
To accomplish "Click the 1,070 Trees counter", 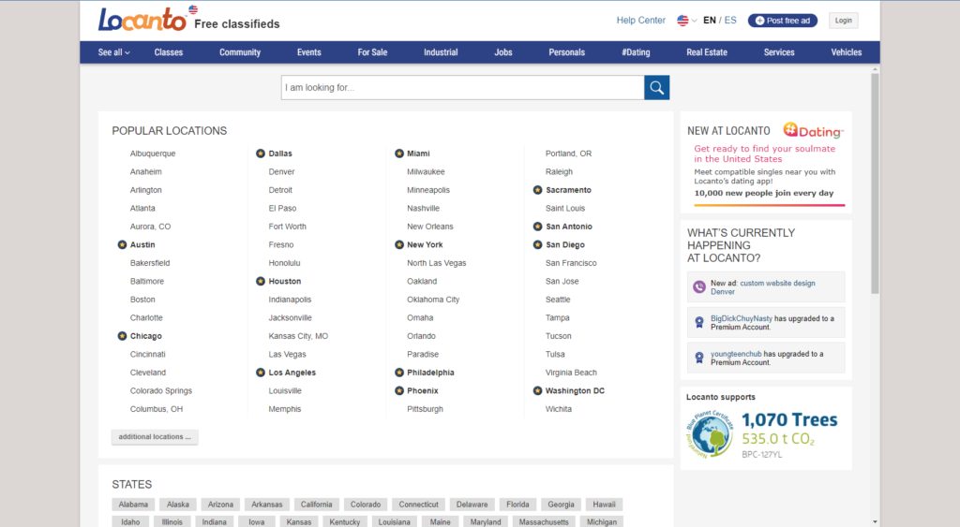I will coord(789,420).
